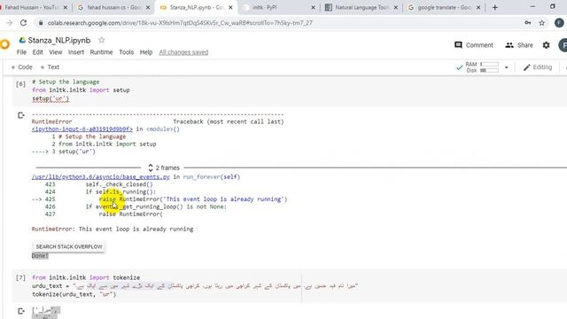The width and height of the screenshot is (567, 319).
Task: Click the RAM usage bar
Action: (489, 65)
